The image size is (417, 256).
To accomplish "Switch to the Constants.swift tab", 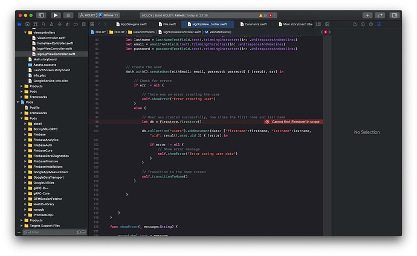I will point(254,24).
